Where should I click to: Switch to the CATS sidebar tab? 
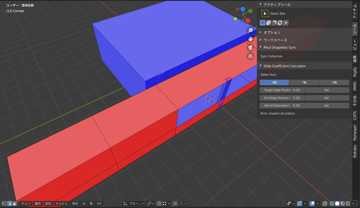click(x=355, y=115)
